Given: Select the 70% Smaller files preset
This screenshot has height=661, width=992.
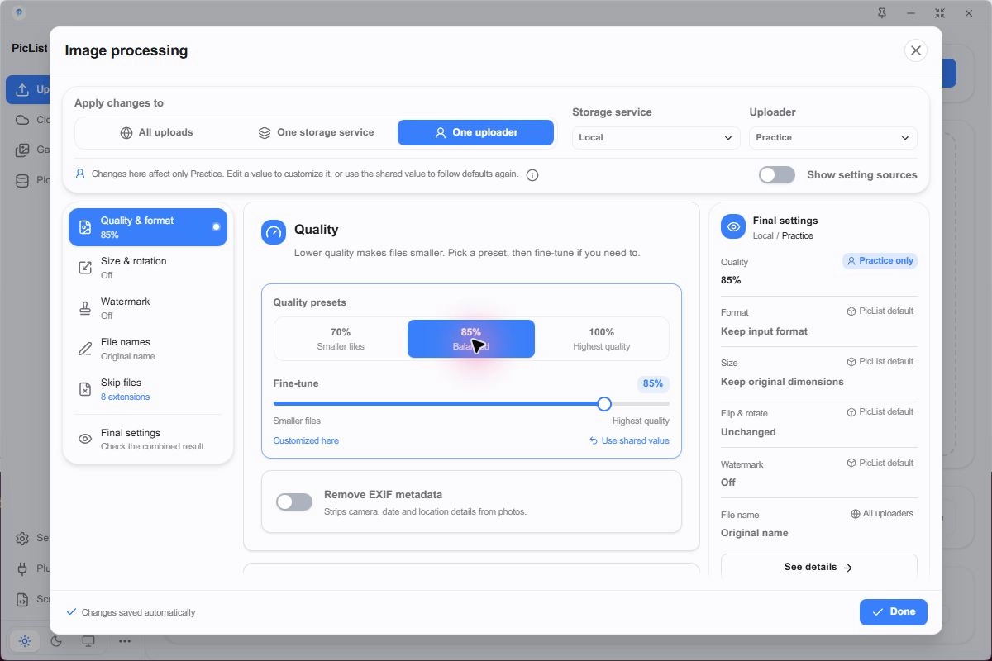Looking at the screenshot, I should [341, 339].
